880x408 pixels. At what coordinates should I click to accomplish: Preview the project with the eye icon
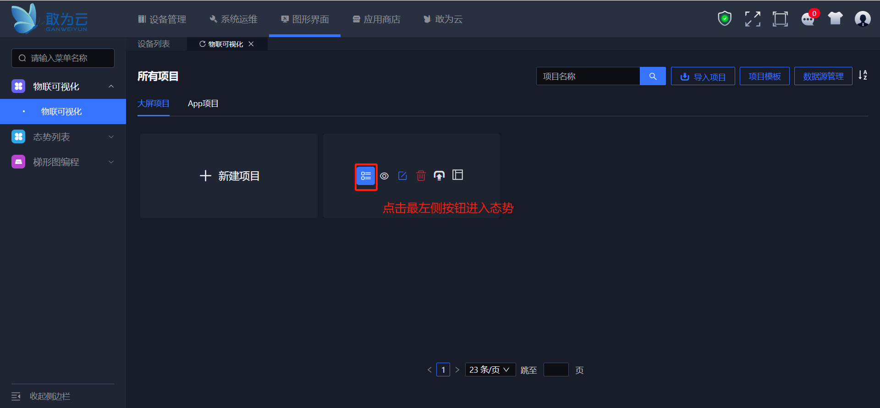pos(385,176)
